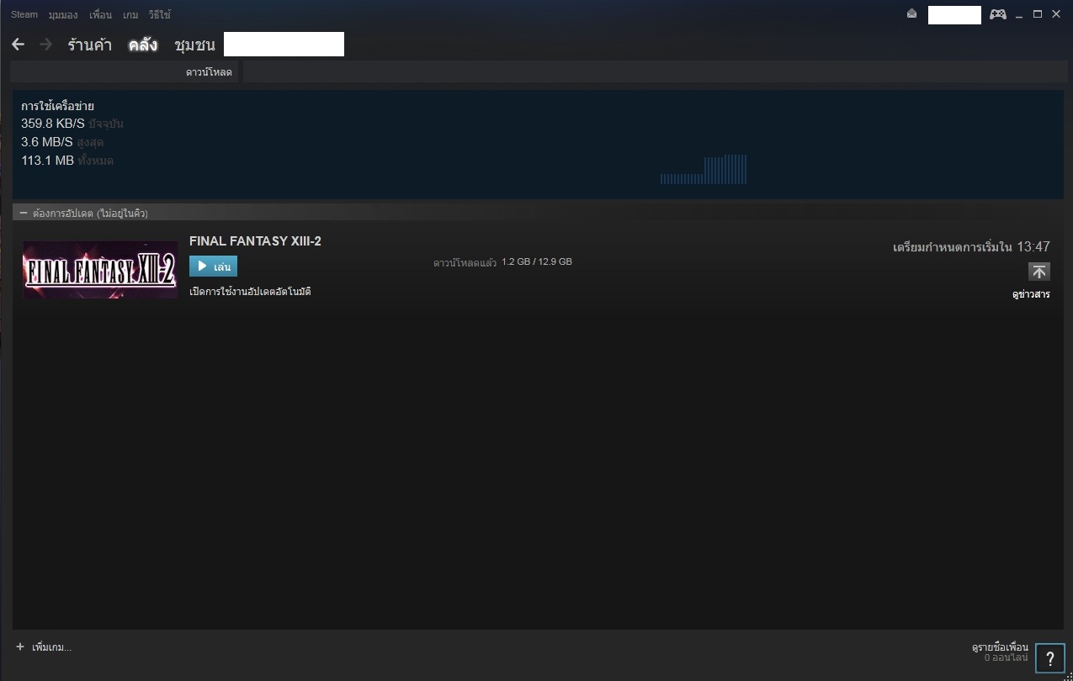Open ดูรายชื่อเพื่อน friends list

1000,647
